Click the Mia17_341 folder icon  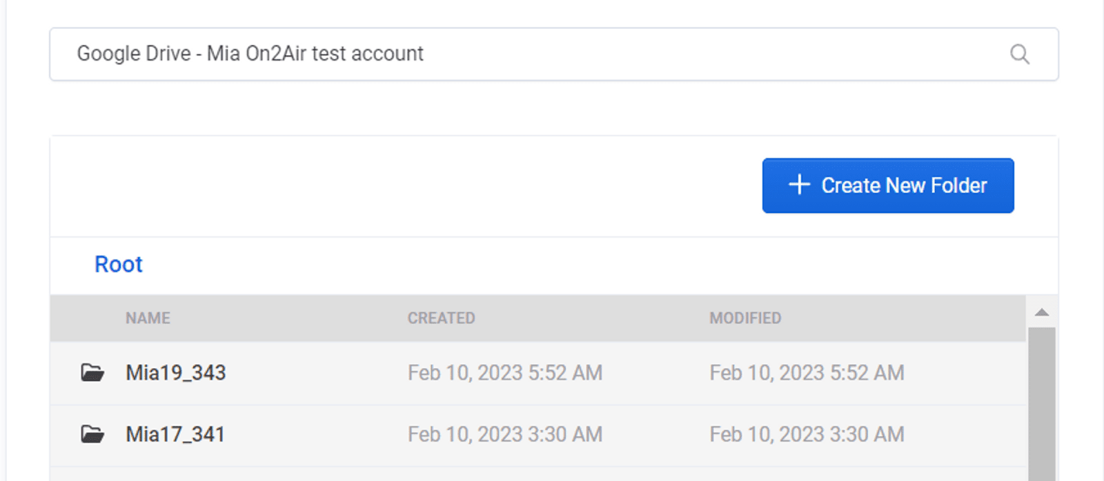tap(92, 434)
